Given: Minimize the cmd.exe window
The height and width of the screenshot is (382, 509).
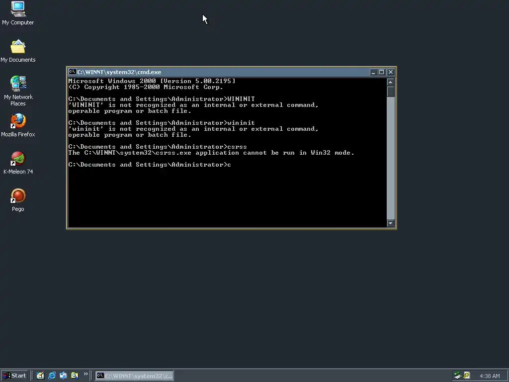Looking at the screenshot, I should pos(373,72).
